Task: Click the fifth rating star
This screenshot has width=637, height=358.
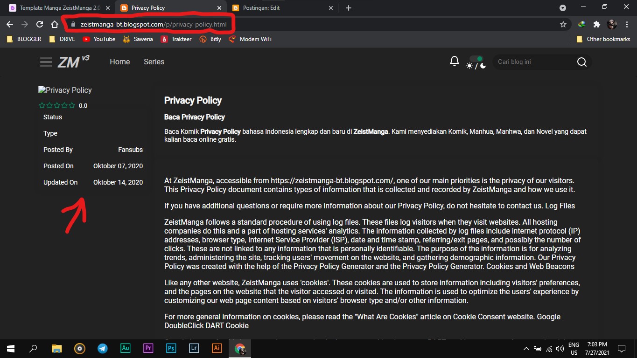Action: point(71,106)
